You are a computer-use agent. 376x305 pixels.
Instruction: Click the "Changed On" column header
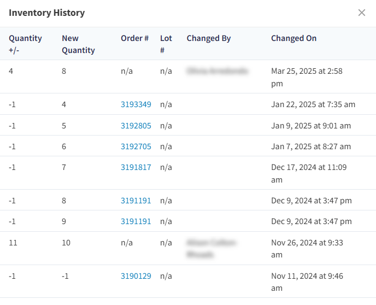(x=293, y=38)
